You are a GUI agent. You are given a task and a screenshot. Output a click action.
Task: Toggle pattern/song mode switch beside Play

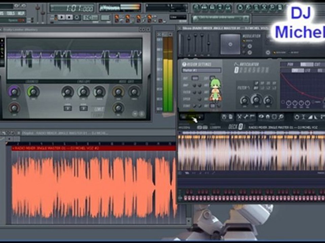[56, 18]
